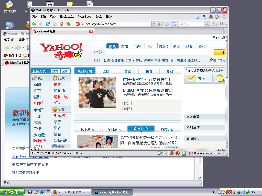Open the address bar URL dropdown
The image size is (262, 196).
pyautogui.click(x=154, y=24)
